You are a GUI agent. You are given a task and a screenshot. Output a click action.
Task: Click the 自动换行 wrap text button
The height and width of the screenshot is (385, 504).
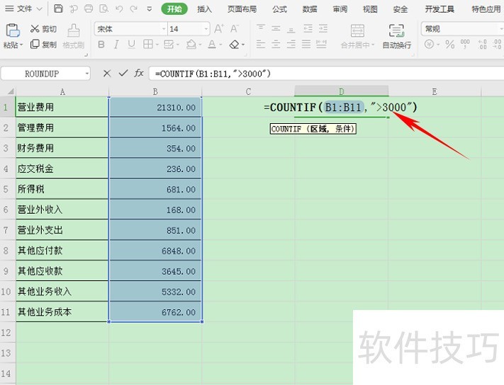point(397,36)
